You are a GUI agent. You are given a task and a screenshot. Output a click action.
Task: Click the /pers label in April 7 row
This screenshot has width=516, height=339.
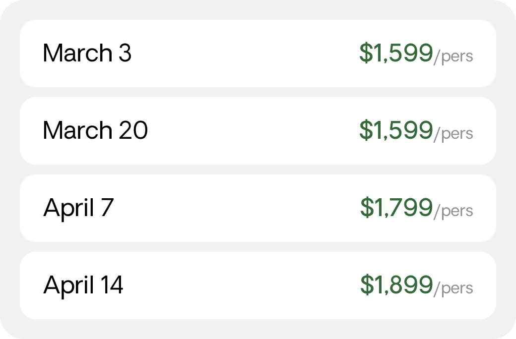pyautogui.click(x=453, y=211)
